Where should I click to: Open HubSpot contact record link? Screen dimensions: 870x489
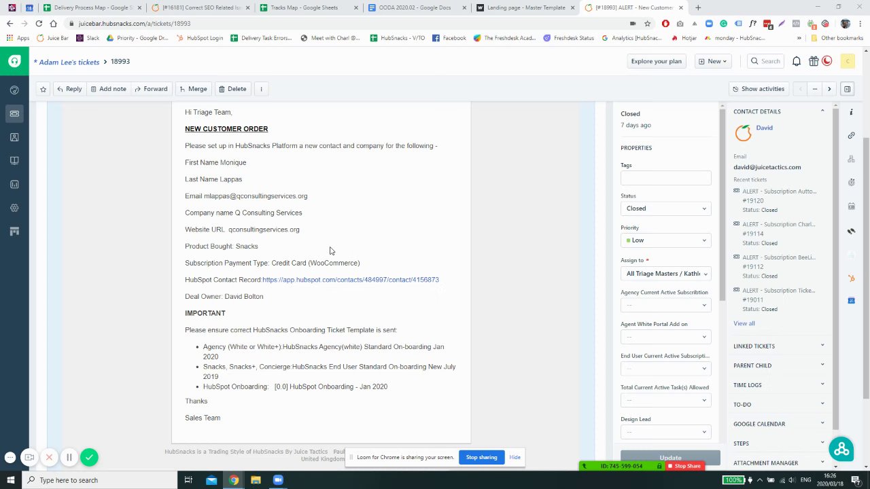(x=351, y=280)
